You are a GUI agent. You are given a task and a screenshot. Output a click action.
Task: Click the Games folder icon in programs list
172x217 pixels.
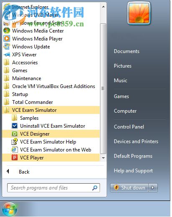coord(6,70)
